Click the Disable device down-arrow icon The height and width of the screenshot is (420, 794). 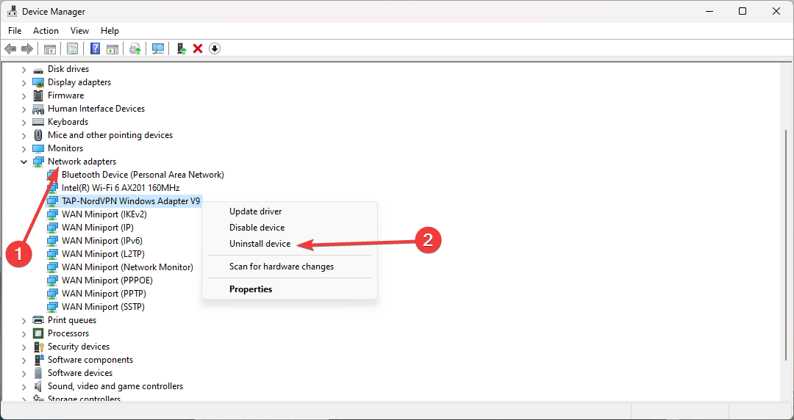tap(215, 48)
